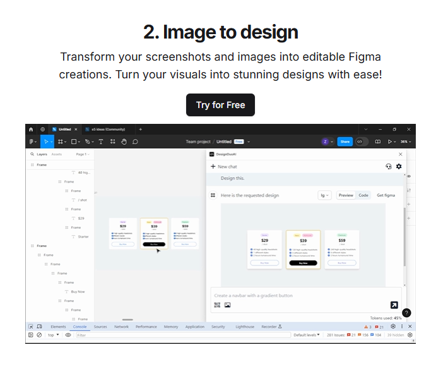Viewport: 448px width, 376px height.
Task: Search layers with magnifier icon
Action: (32, 154)
